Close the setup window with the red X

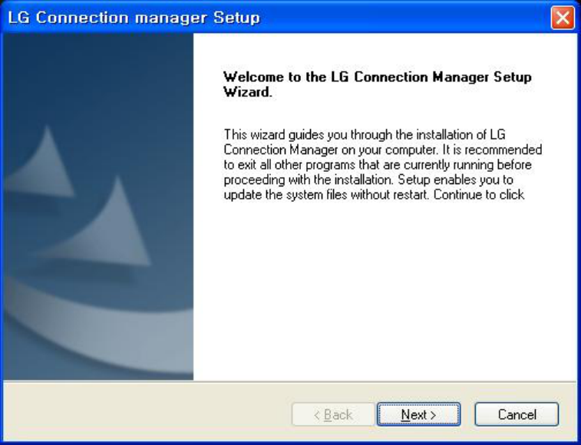[x=563, y=18]
